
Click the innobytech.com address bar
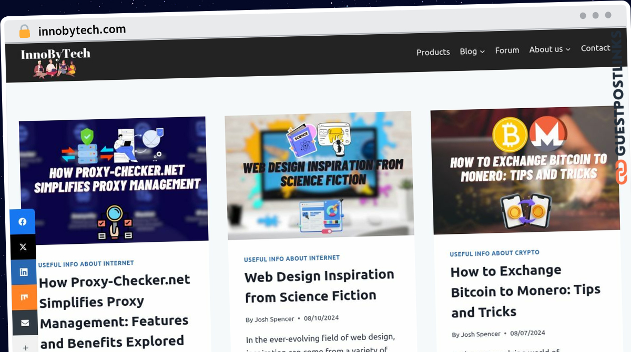82,30
